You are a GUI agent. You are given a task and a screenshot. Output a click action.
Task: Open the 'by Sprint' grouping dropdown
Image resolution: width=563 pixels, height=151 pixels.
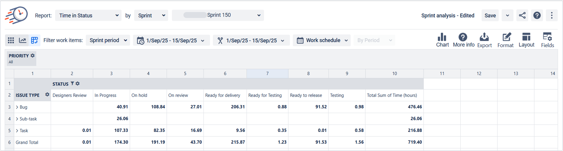pos(151,15)
